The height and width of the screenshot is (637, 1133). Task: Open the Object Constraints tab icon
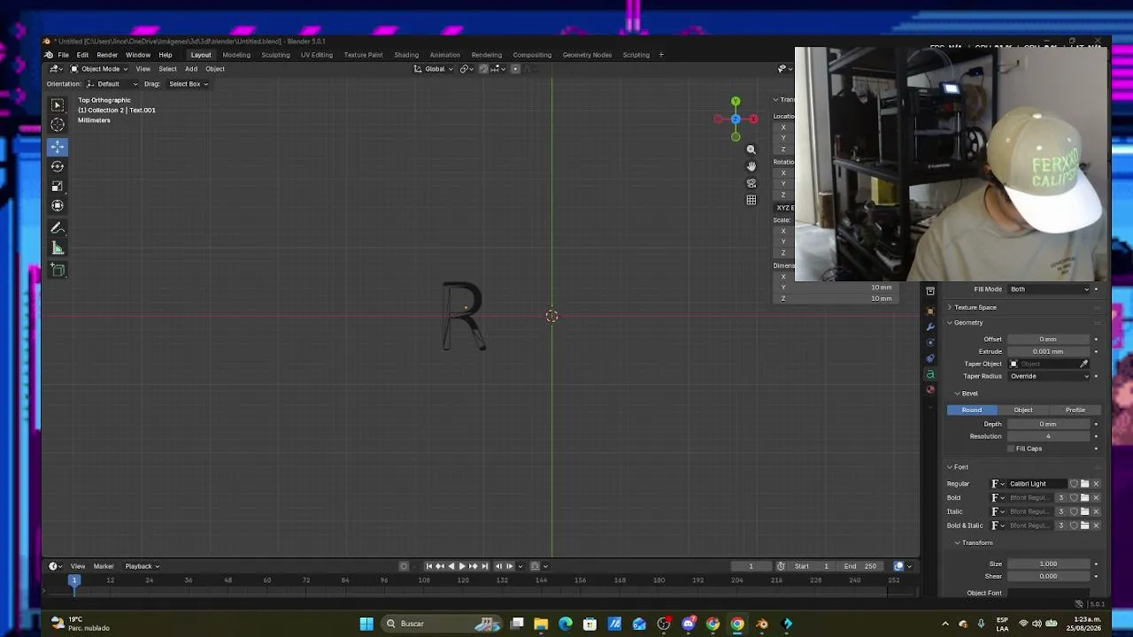click(x=930, y=358)
